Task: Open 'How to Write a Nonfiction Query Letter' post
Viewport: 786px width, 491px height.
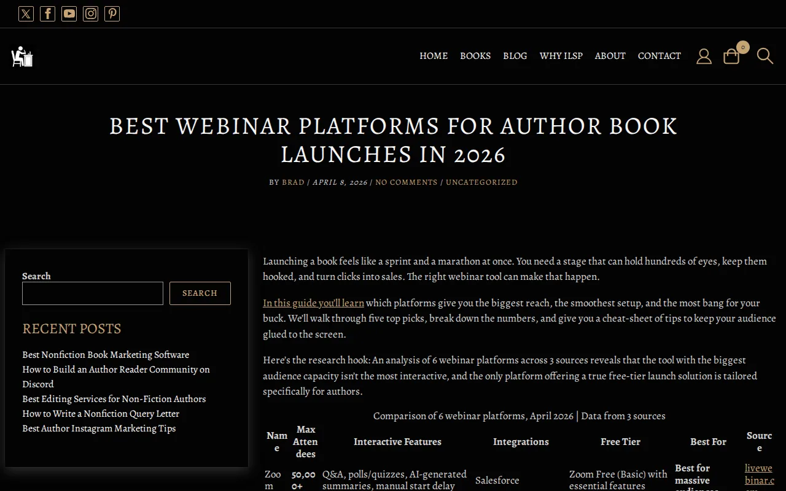Action: point(101,414)
